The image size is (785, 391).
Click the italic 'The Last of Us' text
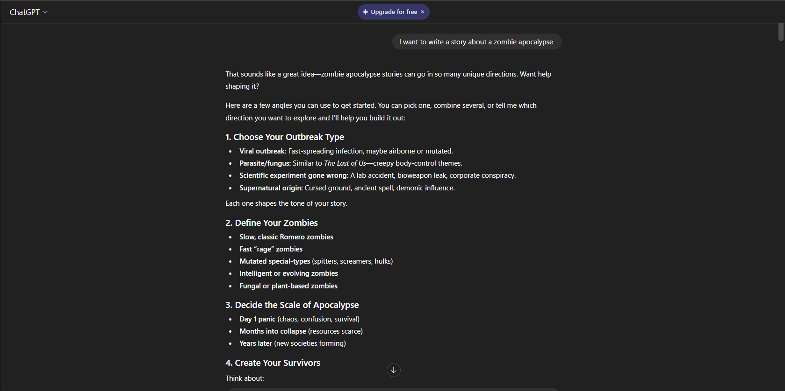pyautogui.click(x=345, y=163)
